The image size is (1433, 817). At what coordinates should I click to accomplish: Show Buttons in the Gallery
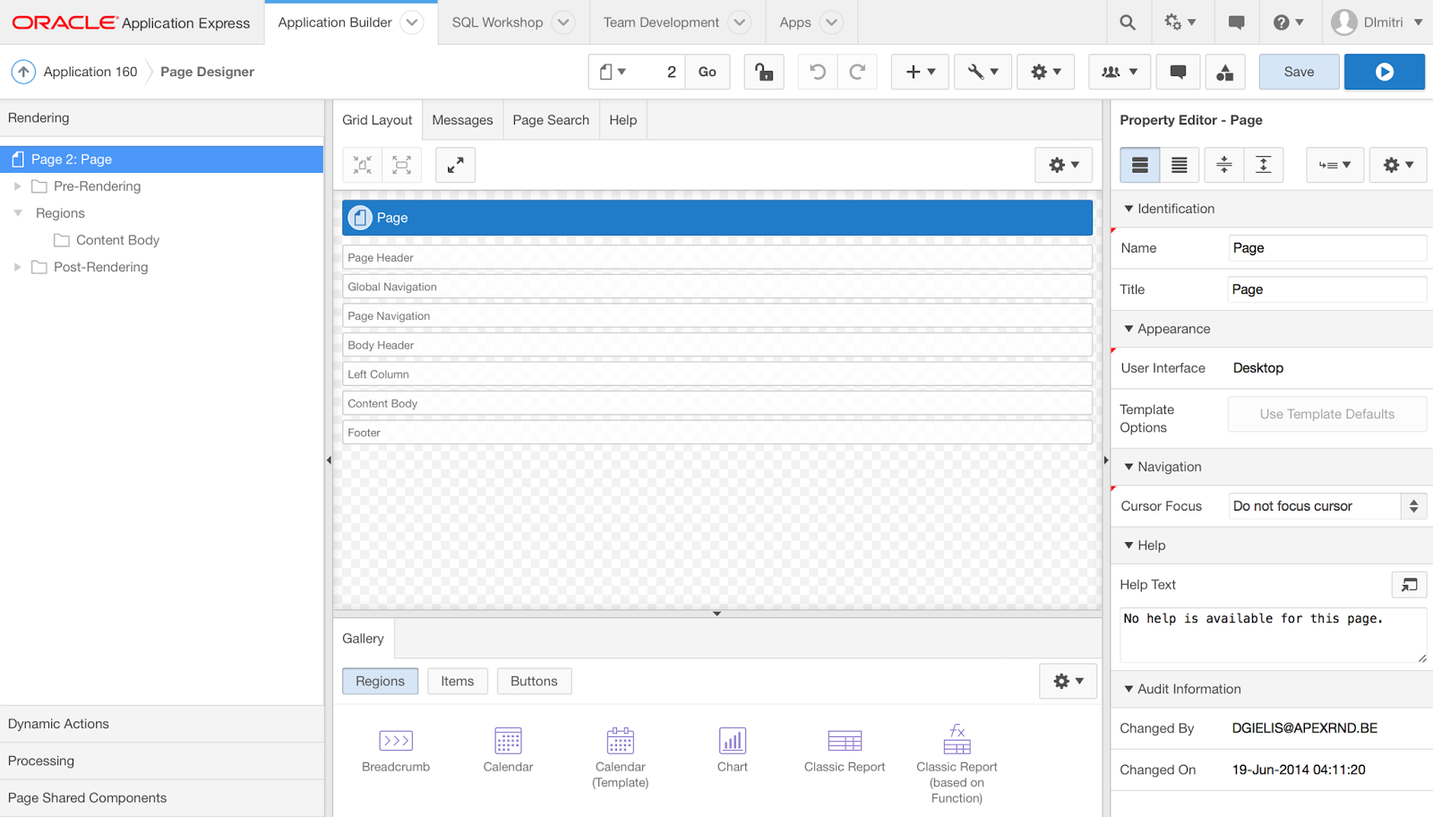534,681
